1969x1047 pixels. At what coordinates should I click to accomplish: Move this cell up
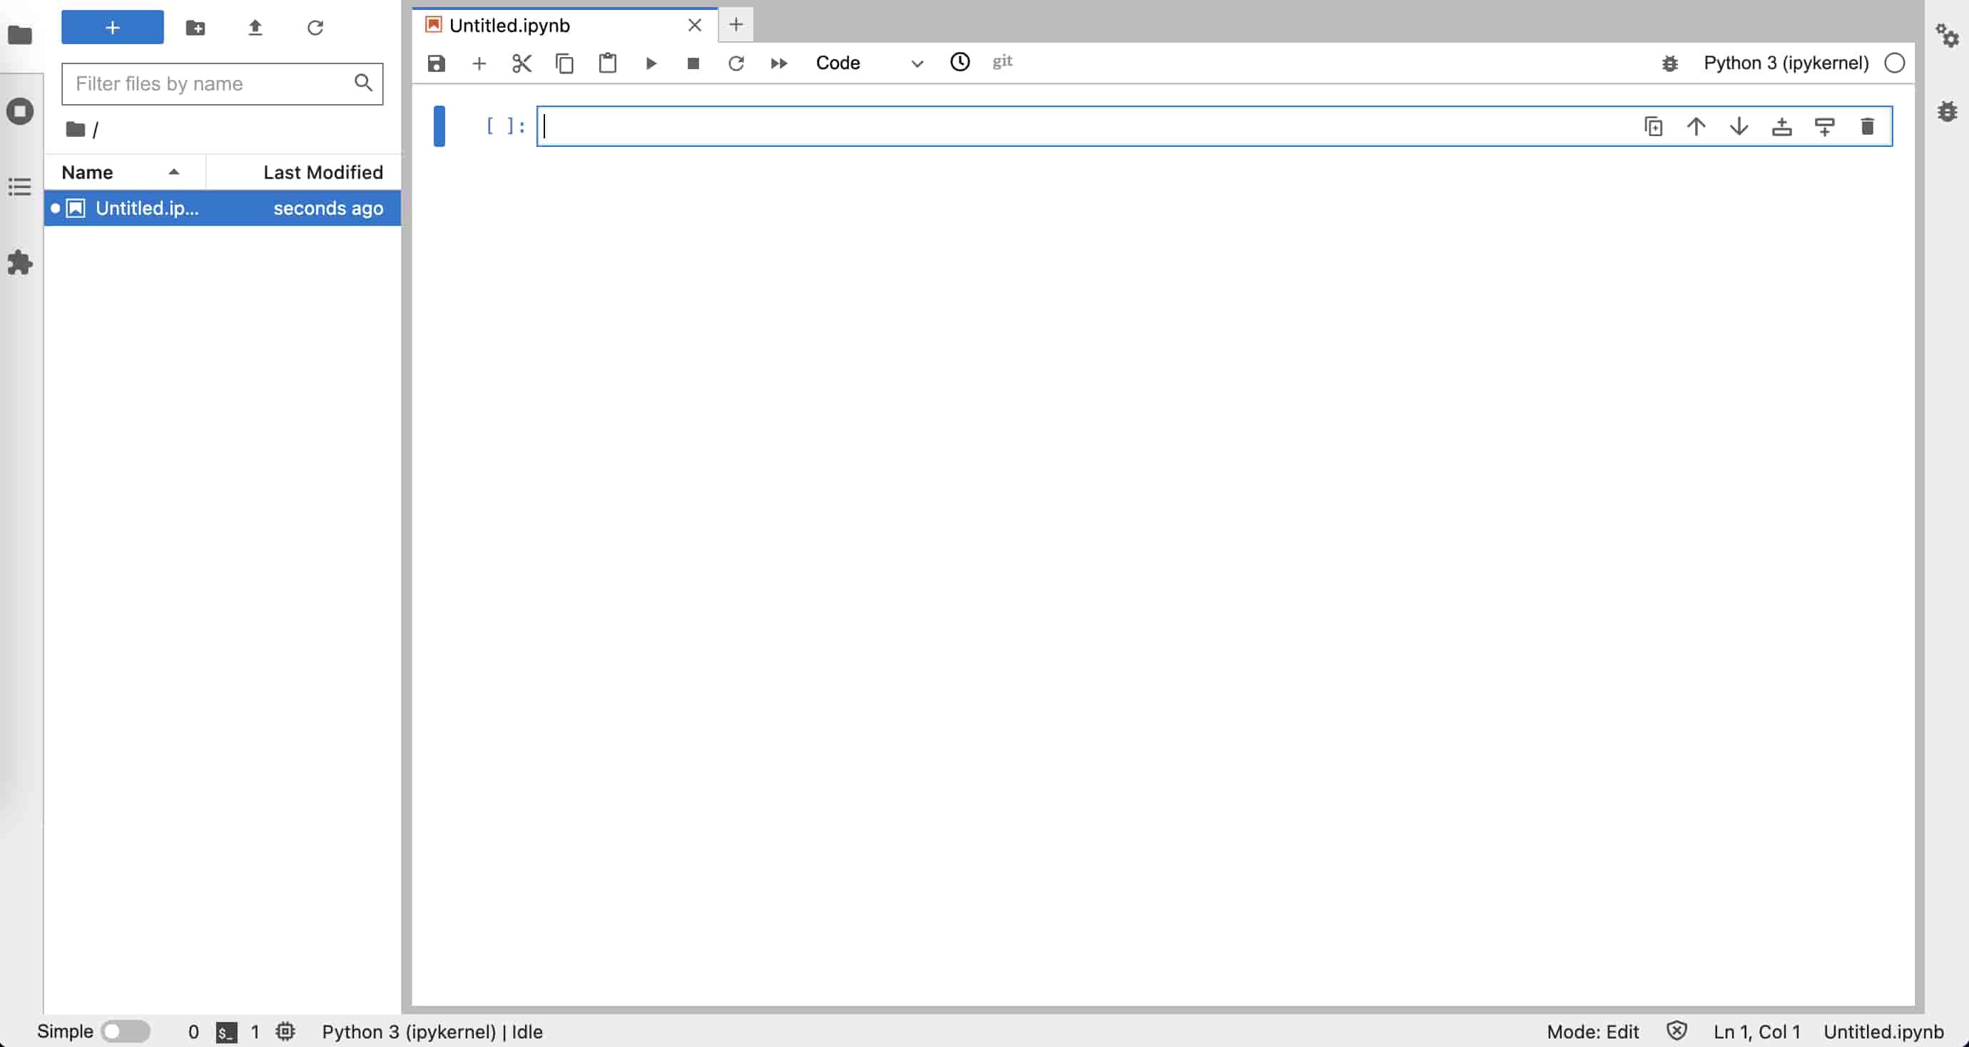coord(1696,126)
